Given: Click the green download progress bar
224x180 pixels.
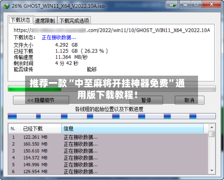Looking at the screenshot, I should click(x=112, y=89).
